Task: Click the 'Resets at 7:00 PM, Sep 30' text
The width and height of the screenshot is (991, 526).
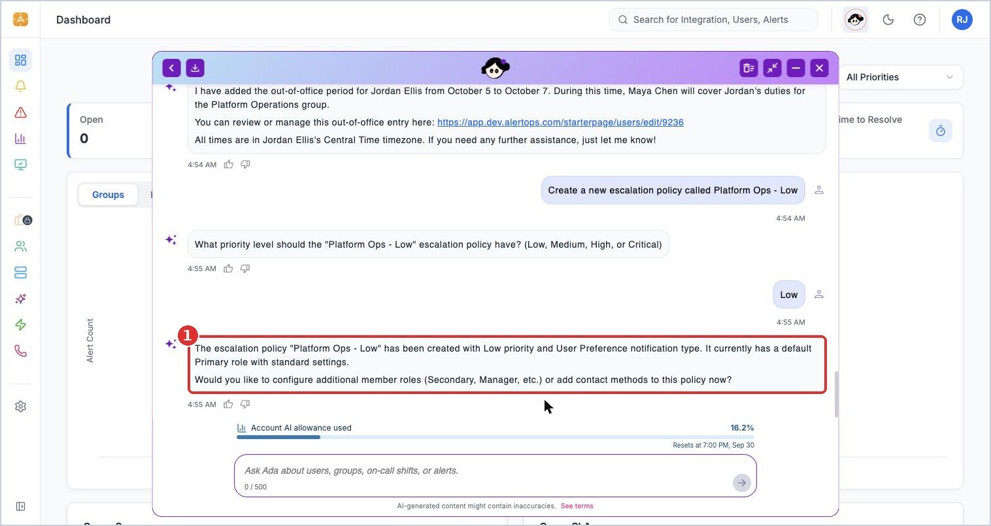Action: point(713,445)
